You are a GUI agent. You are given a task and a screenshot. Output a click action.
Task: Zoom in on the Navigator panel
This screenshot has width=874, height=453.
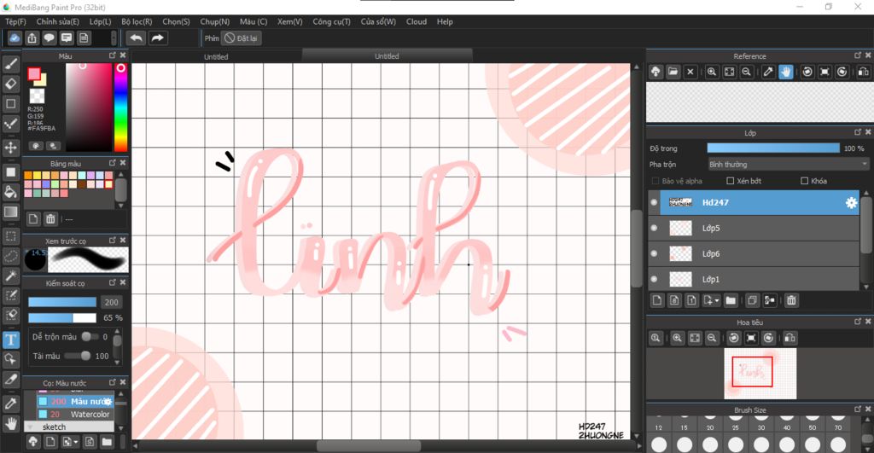click(x=677, y=338)
